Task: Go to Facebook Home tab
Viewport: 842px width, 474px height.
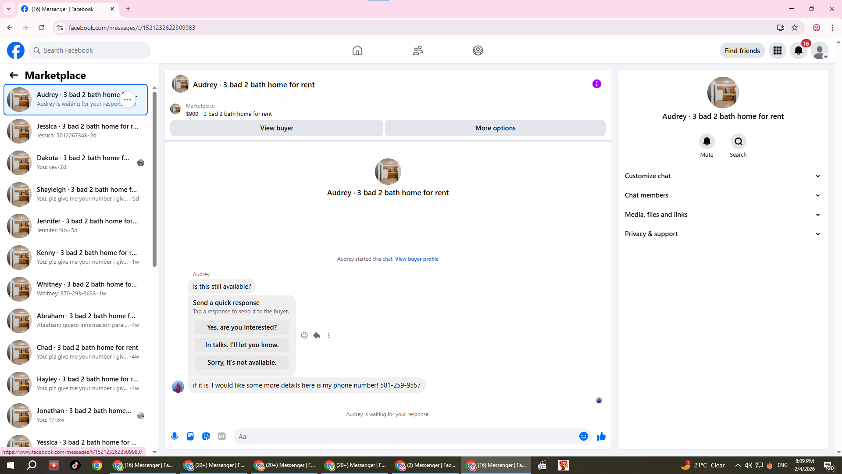Action: coord(357,50)
